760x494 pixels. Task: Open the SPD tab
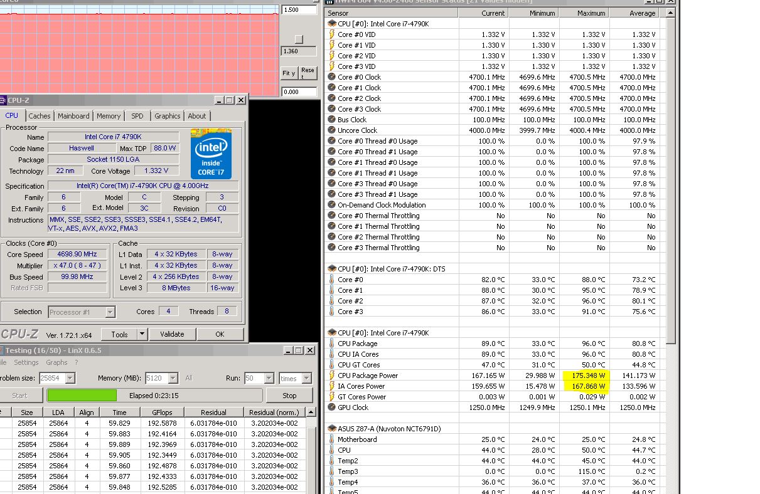click(x=137, y=116)
